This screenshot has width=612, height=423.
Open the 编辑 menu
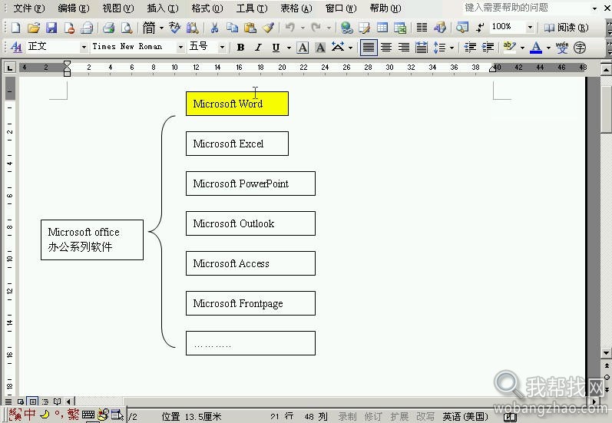click(x=74, y=8)
